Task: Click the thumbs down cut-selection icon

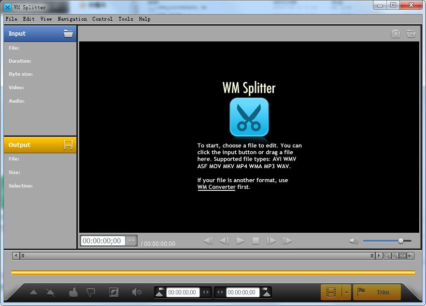Action: coord(90,292)
